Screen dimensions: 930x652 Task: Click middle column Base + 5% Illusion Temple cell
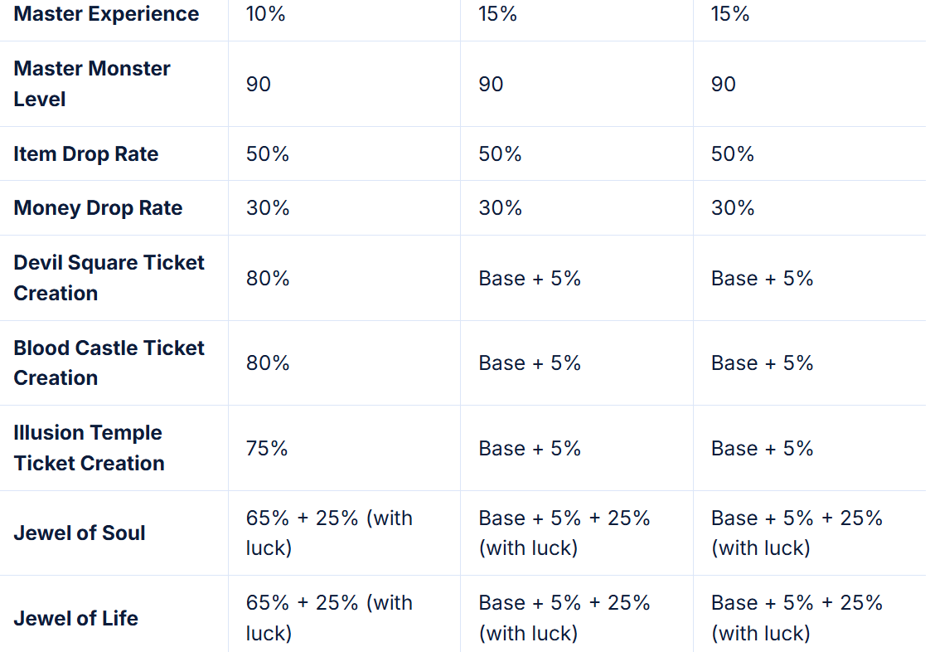[530, 448]
